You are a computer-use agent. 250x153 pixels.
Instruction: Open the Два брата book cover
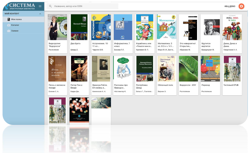[x=79, y=27]
